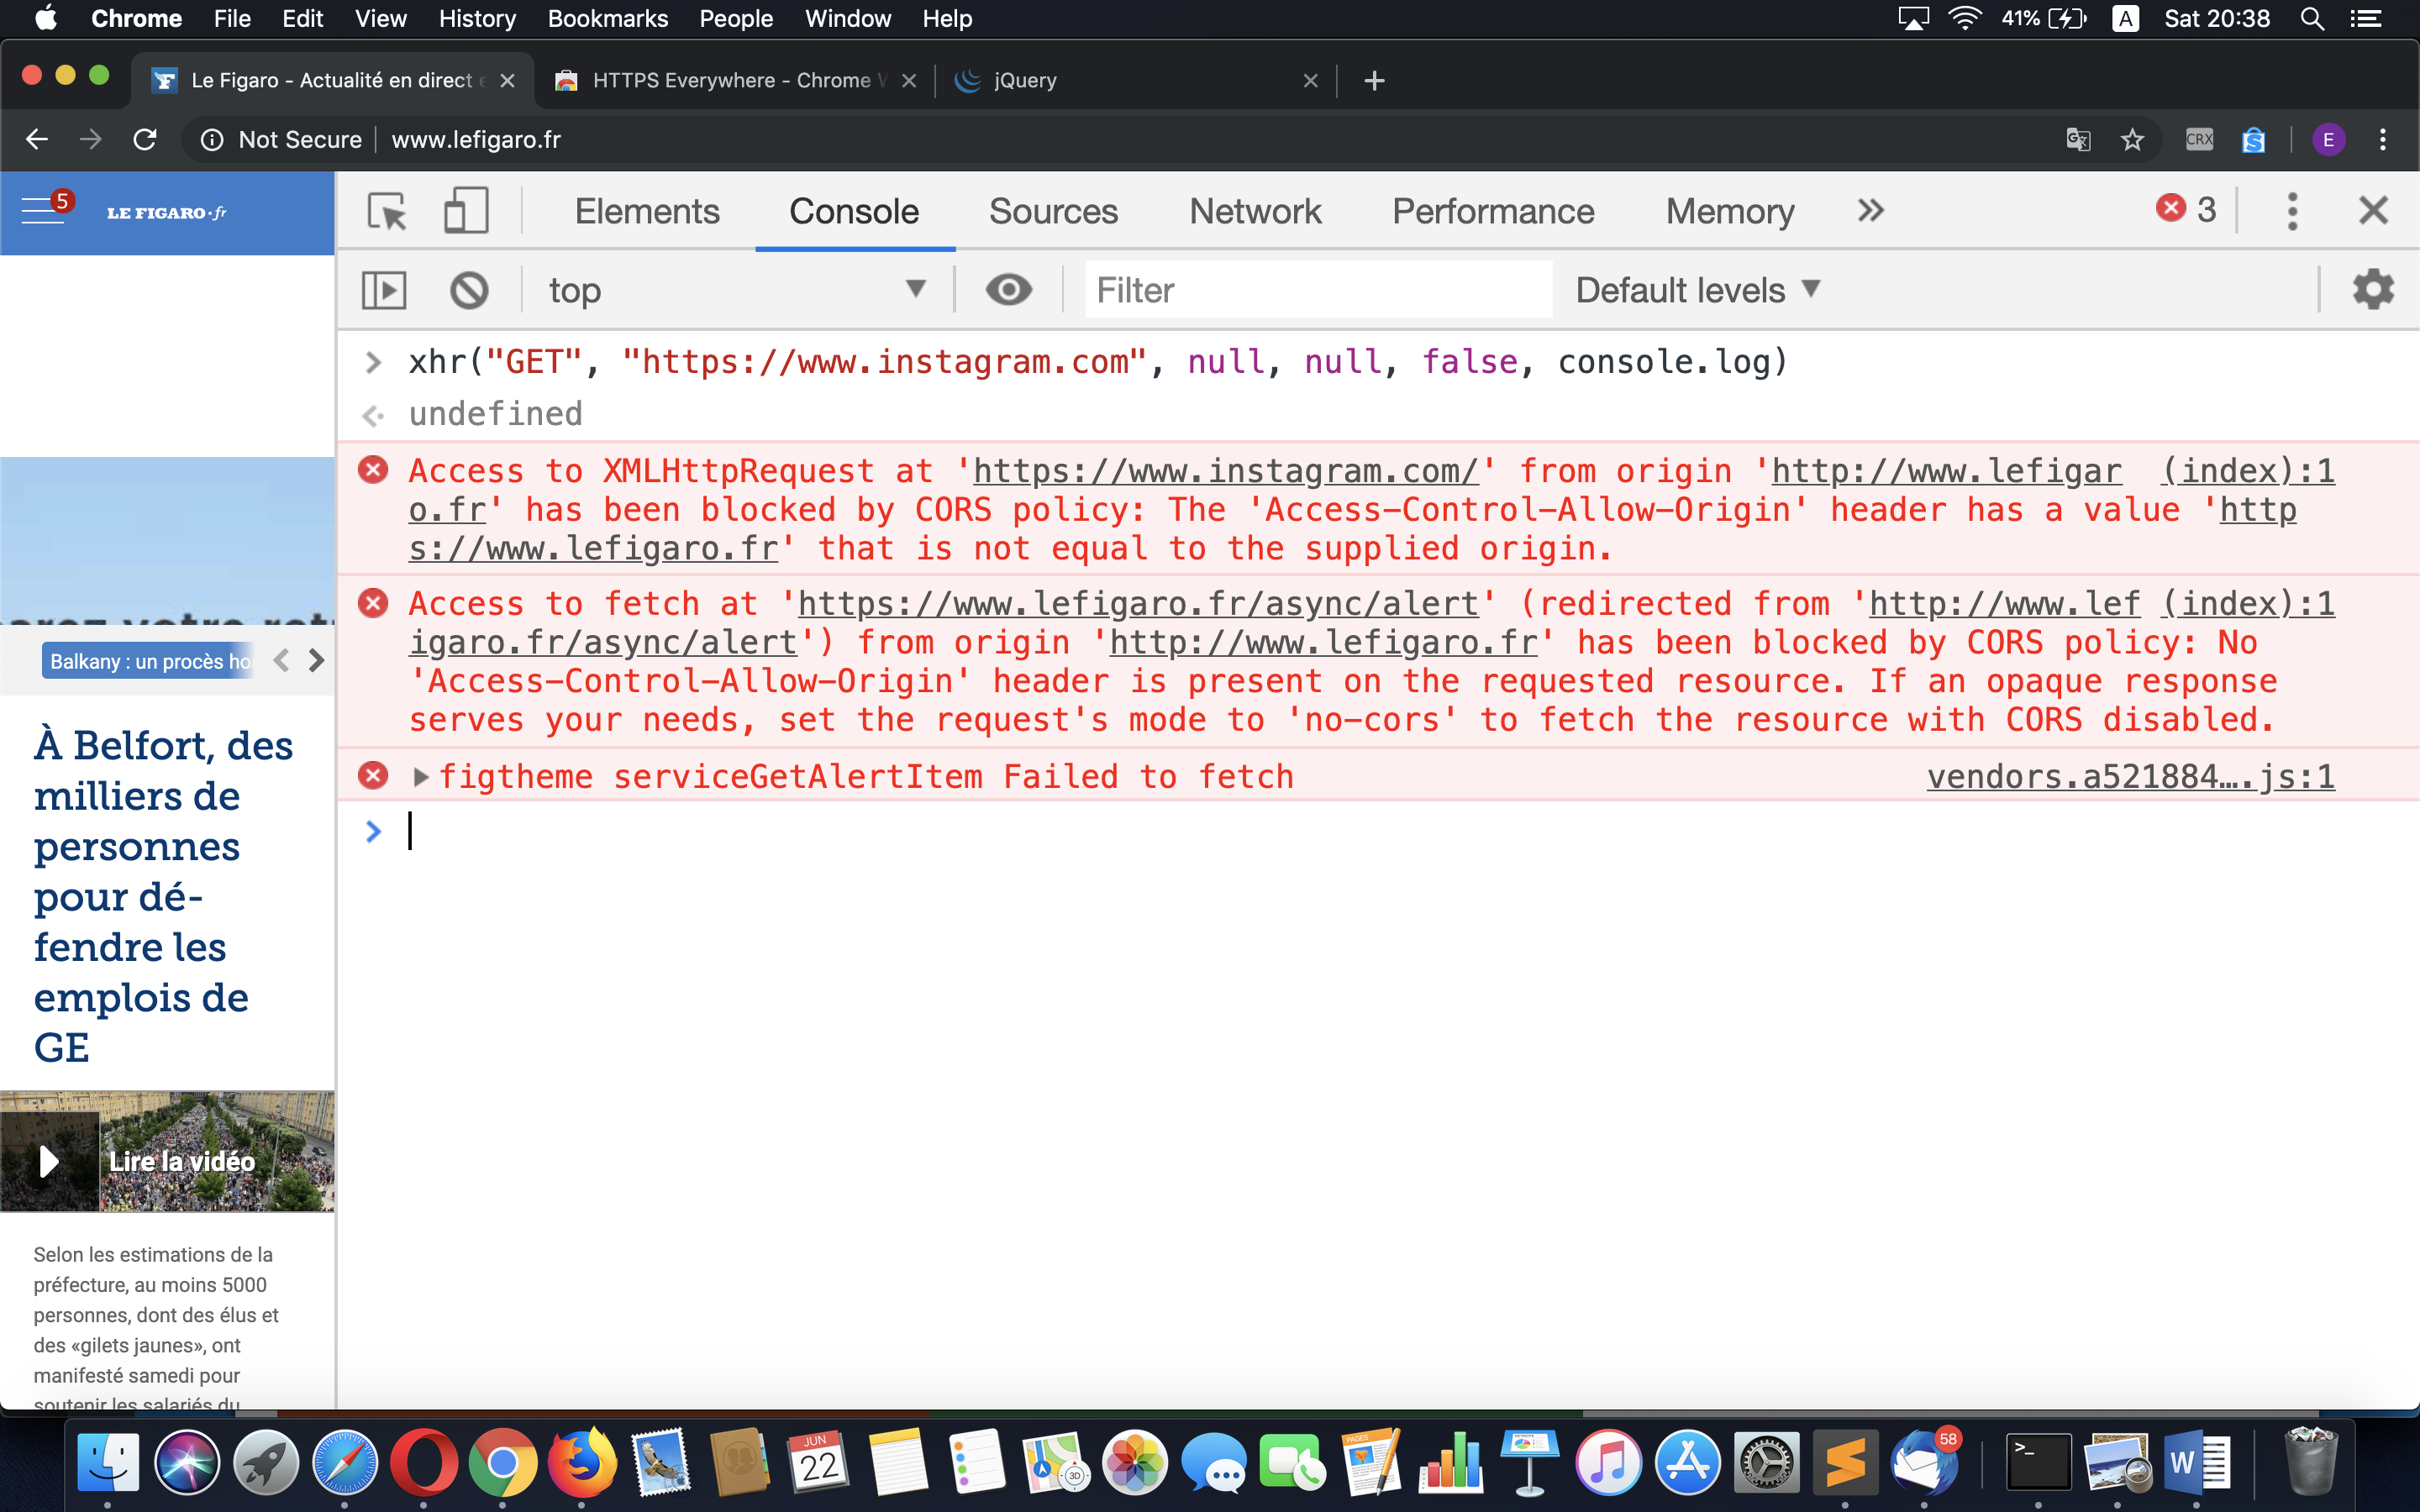The image size is (2420, 1512).
Task: Show previous headline in news ticker
Action: point(282,660)
